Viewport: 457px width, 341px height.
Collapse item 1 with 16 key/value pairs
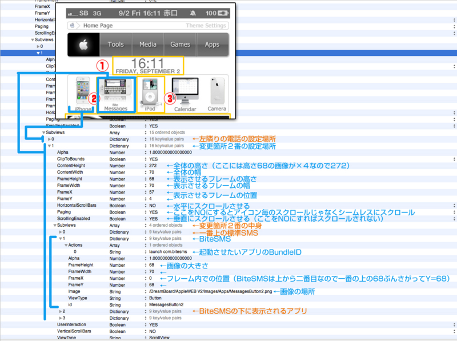pos(49,146)
